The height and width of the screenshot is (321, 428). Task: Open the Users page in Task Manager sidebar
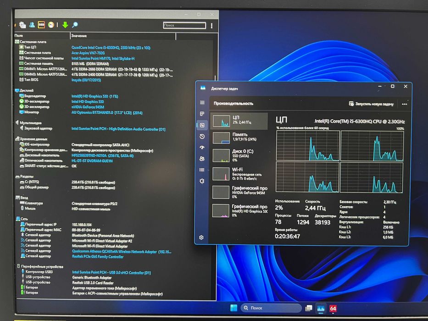click(x=202, y=159)
